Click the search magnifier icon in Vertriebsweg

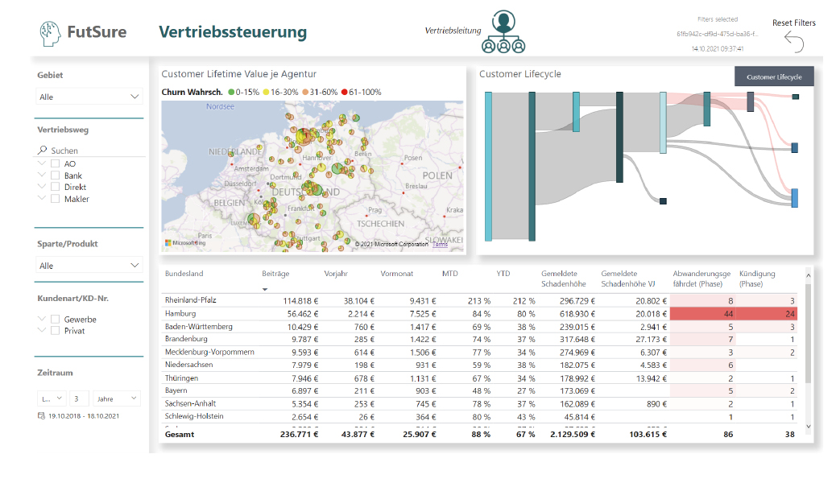click(42, 151)
